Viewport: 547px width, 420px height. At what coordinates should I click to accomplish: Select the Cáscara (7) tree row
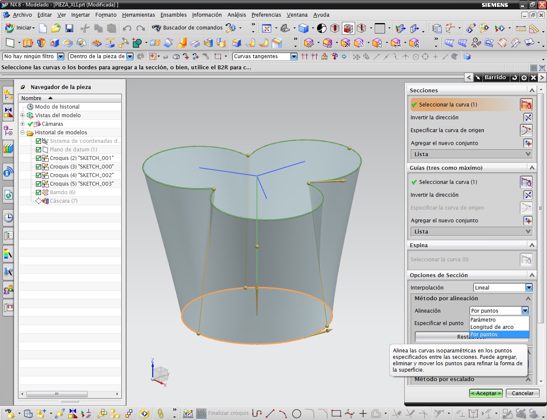[x=64, y=201]
